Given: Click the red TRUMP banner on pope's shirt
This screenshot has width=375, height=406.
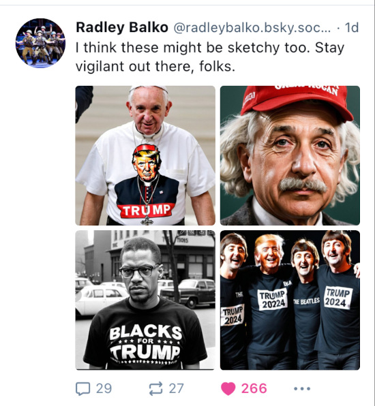Looking at the screenshot, I should [x=146, y=210].
